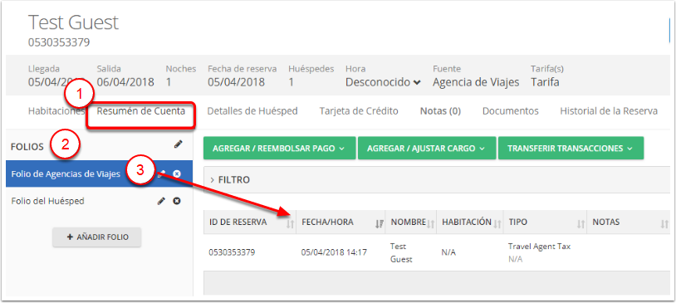Click reservation number below Test Guest heading
Screen dimensions: 676x303
click(x=59, y=42)
